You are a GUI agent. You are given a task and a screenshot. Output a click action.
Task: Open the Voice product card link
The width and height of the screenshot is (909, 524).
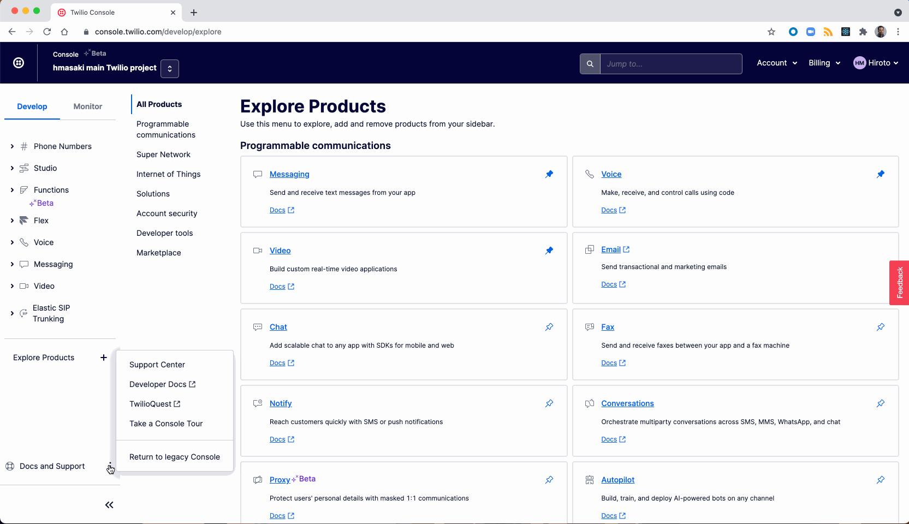(x=611, y=174)
